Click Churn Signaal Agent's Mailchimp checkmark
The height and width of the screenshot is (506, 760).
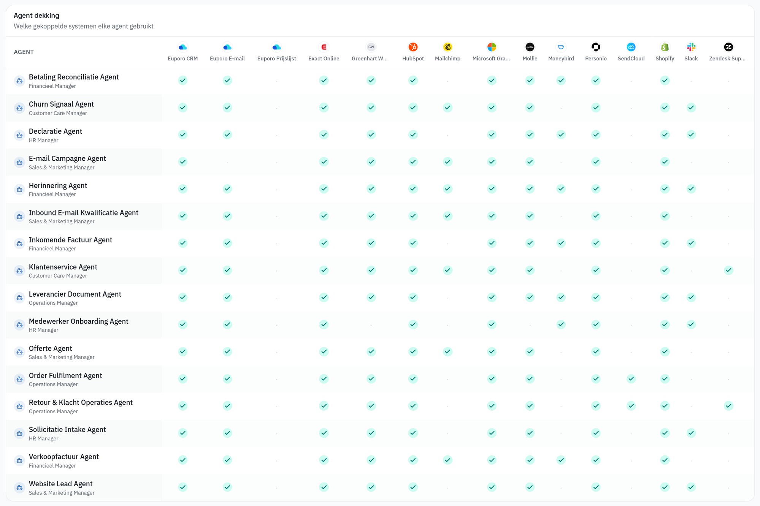pyautogui.click(x=447, y=108)
